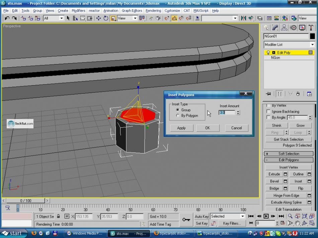Image resolution: width=318 pixels, height=238 pixels.
Task: Toggle Show End Result button
Action: click(x=280, y=94)
